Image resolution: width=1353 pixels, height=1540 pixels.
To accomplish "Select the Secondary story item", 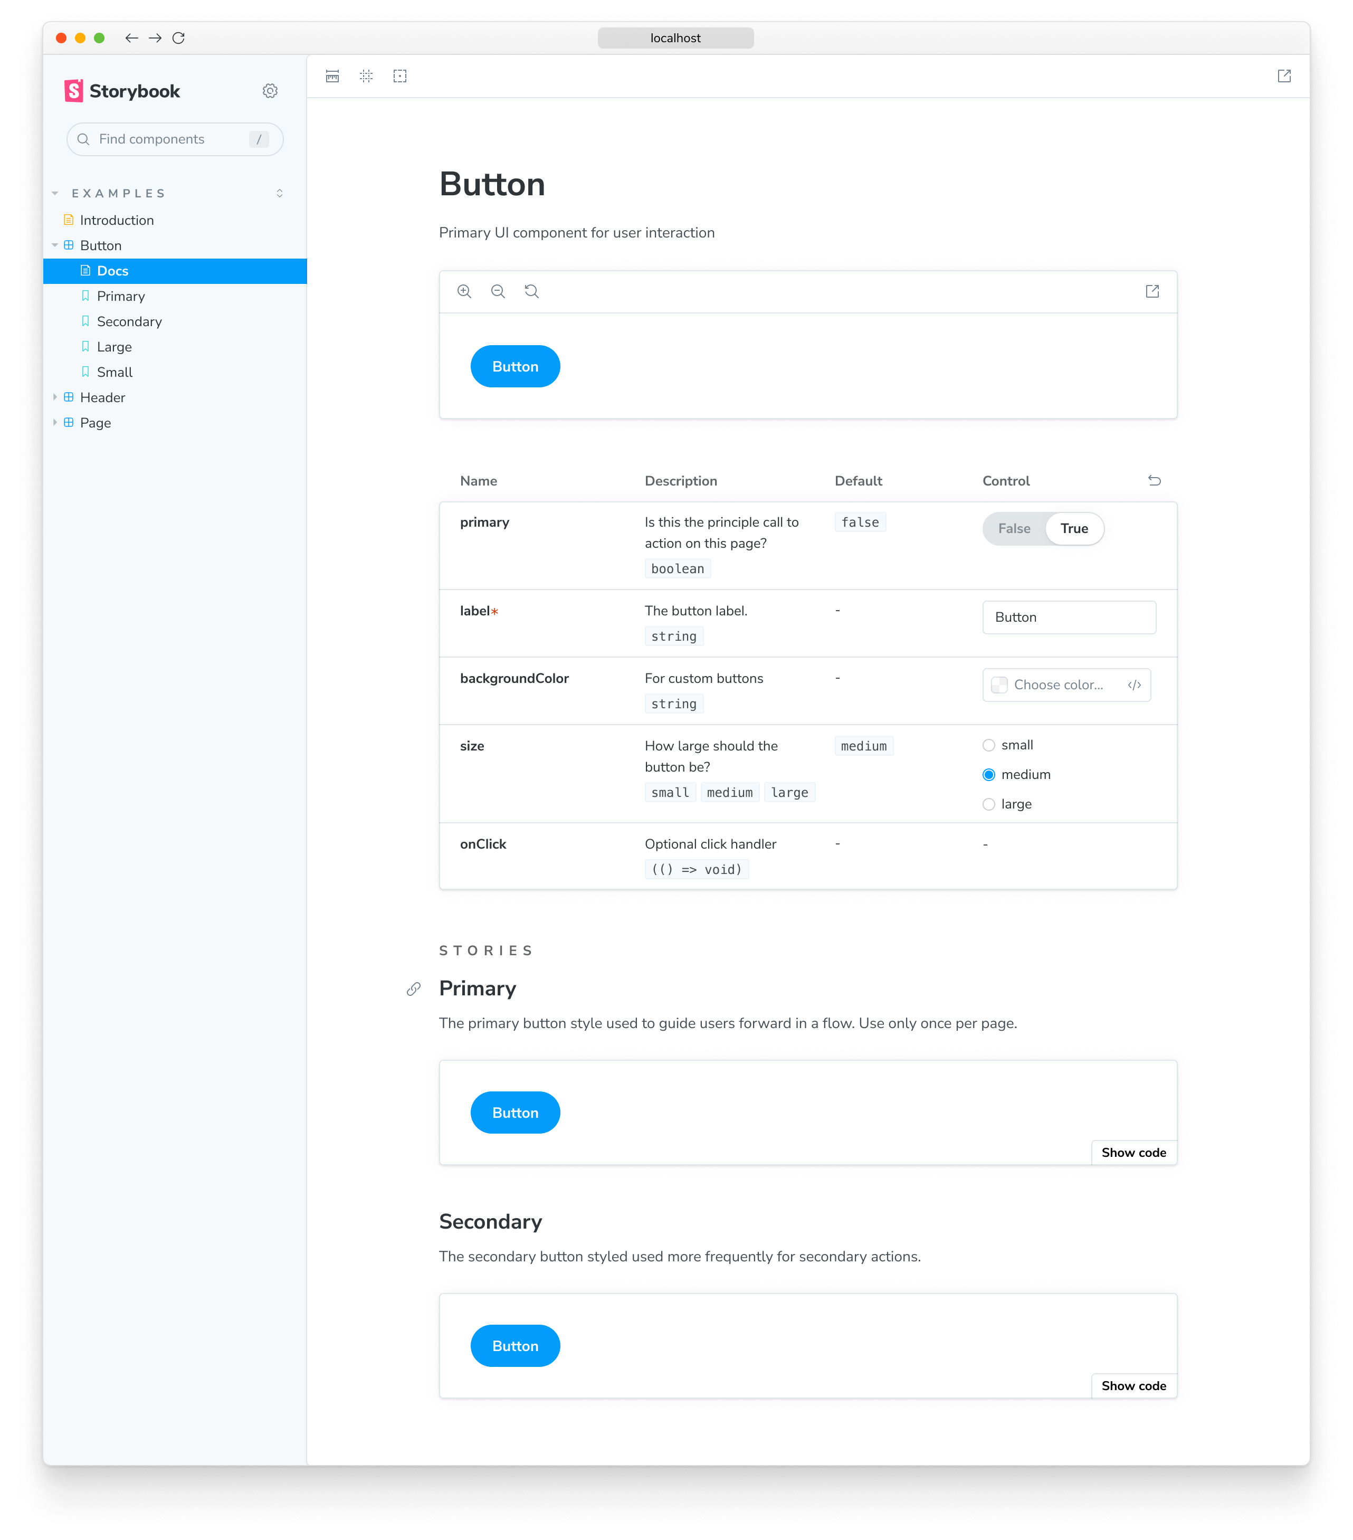I will tap(131, 321).
